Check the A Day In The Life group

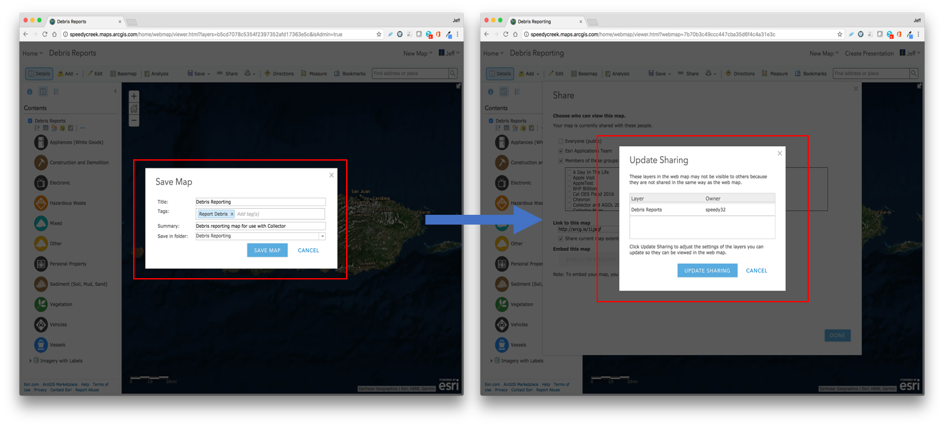[569, 172]
